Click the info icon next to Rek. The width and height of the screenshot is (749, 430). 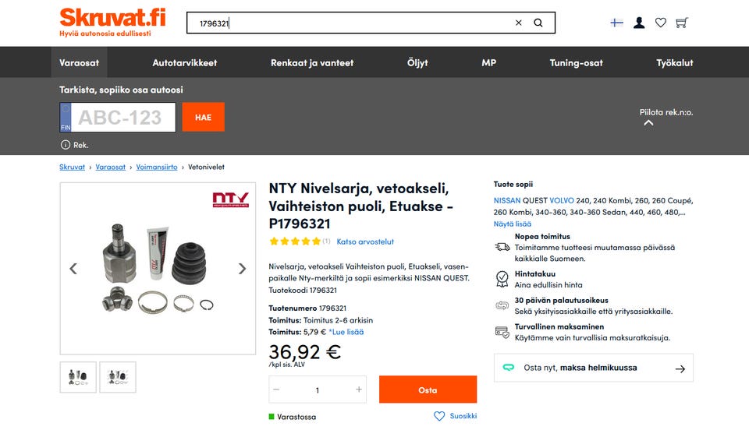66,145
